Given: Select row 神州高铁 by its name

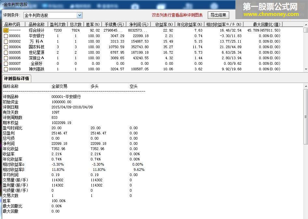Looking at the screenshot, I should [x=36, y=69].
